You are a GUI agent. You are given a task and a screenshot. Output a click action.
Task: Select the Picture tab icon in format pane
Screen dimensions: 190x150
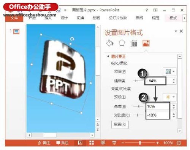tap(146, 43)
